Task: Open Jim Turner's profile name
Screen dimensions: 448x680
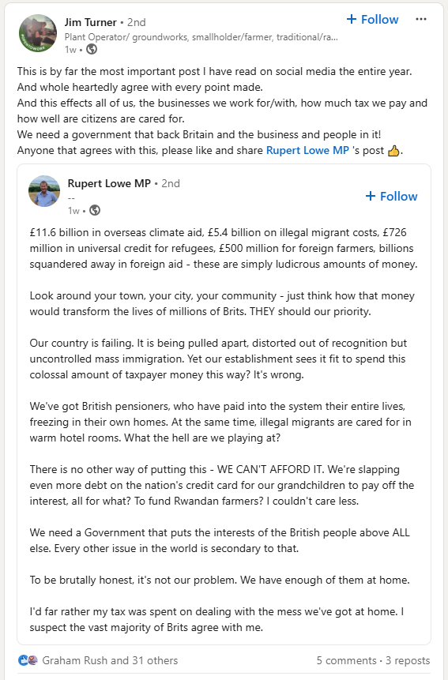Action: tap(90, 22)
